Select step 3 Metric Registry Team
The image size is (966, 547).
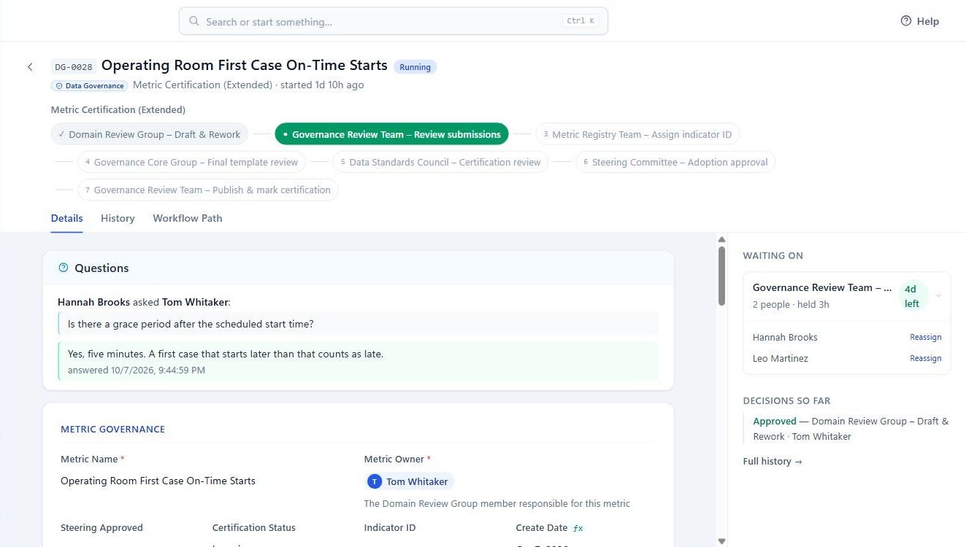tap(637, 134)
